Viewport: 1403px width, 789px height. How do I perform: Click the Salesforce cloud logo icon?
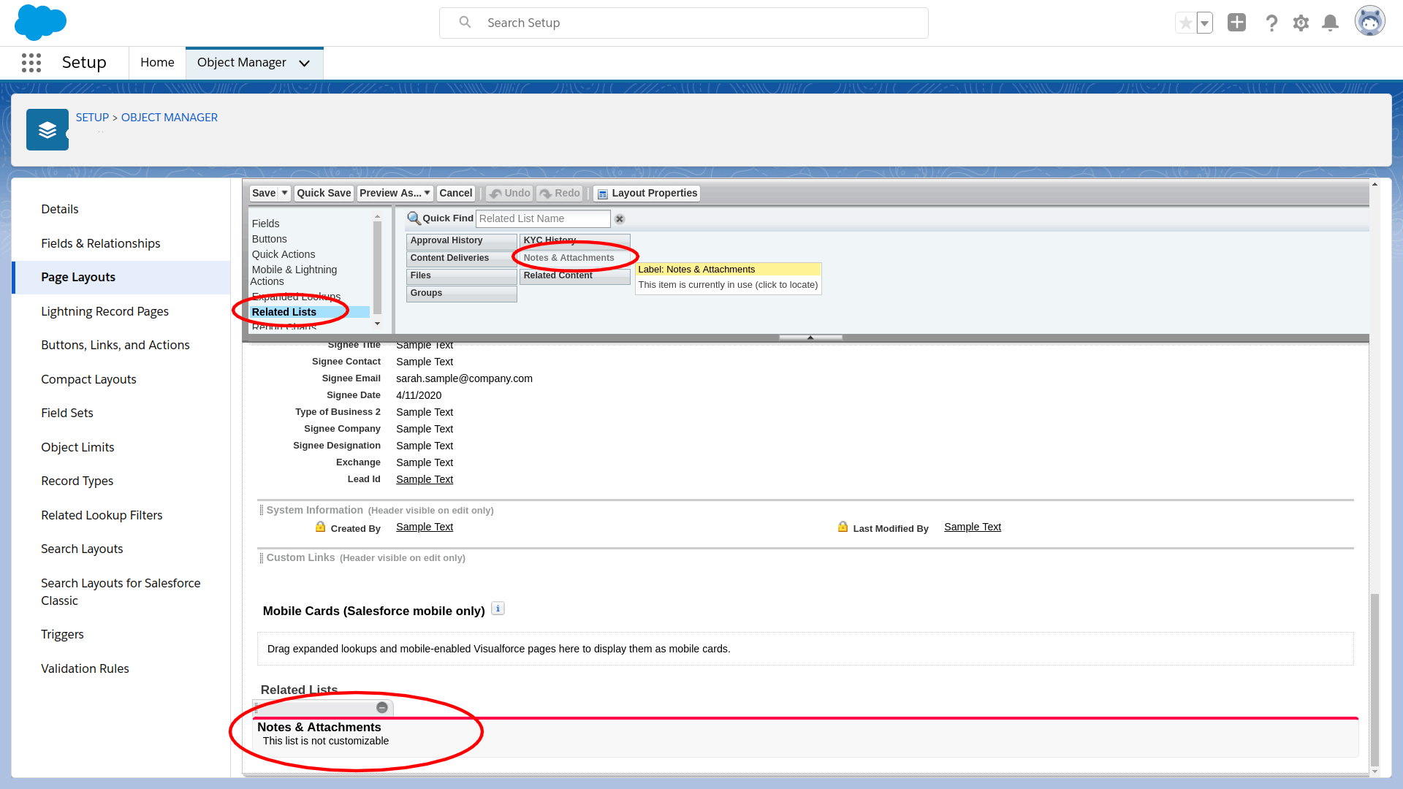[x=40, y=22]
